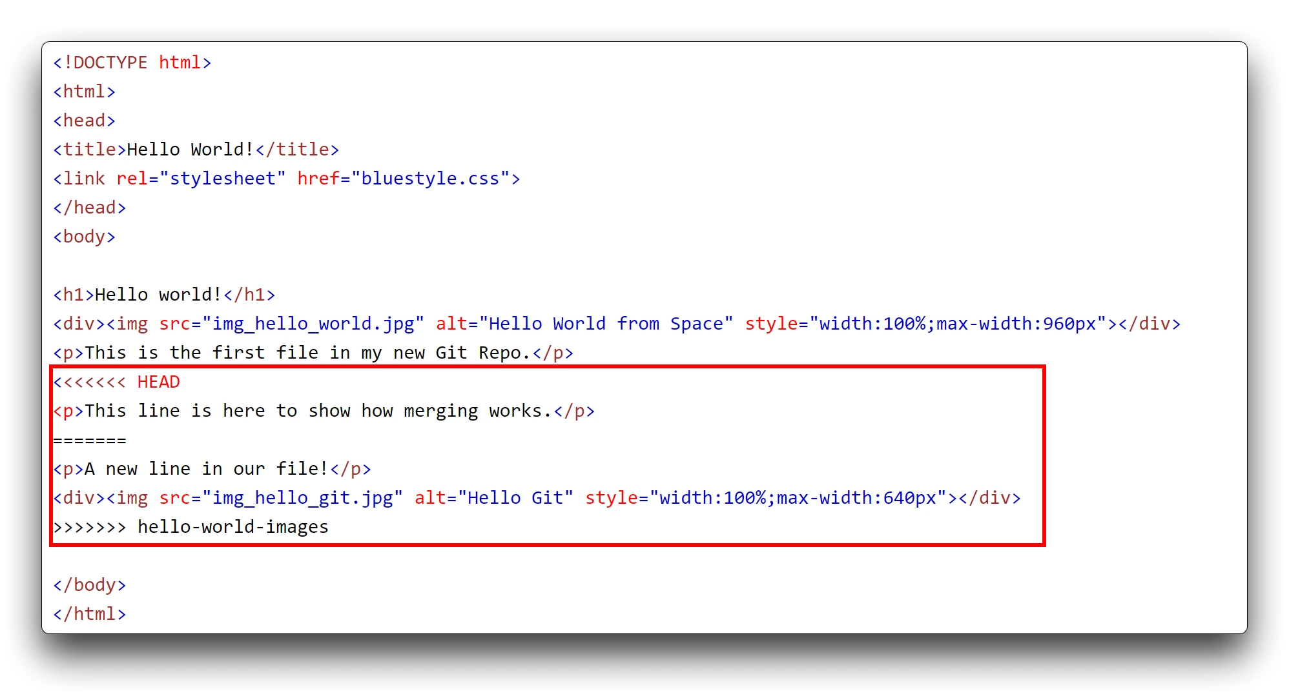Click the <<<<<<< HEAD conflict marker
This screenshot has width=1289, height=696.
pos(116,382)
